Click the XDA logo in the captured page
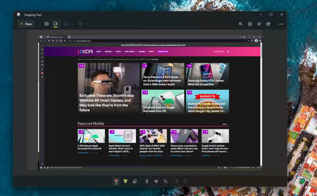The height and width of the screenshot is (196, 317). coord(85,52)
